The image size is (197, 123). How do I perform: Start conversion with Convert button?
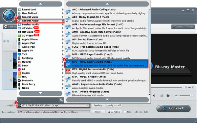pyautogui.click(x=173, y=108)
